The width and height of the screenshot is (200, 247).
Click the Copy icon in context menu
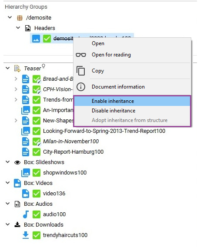click(x=81, y=71)
